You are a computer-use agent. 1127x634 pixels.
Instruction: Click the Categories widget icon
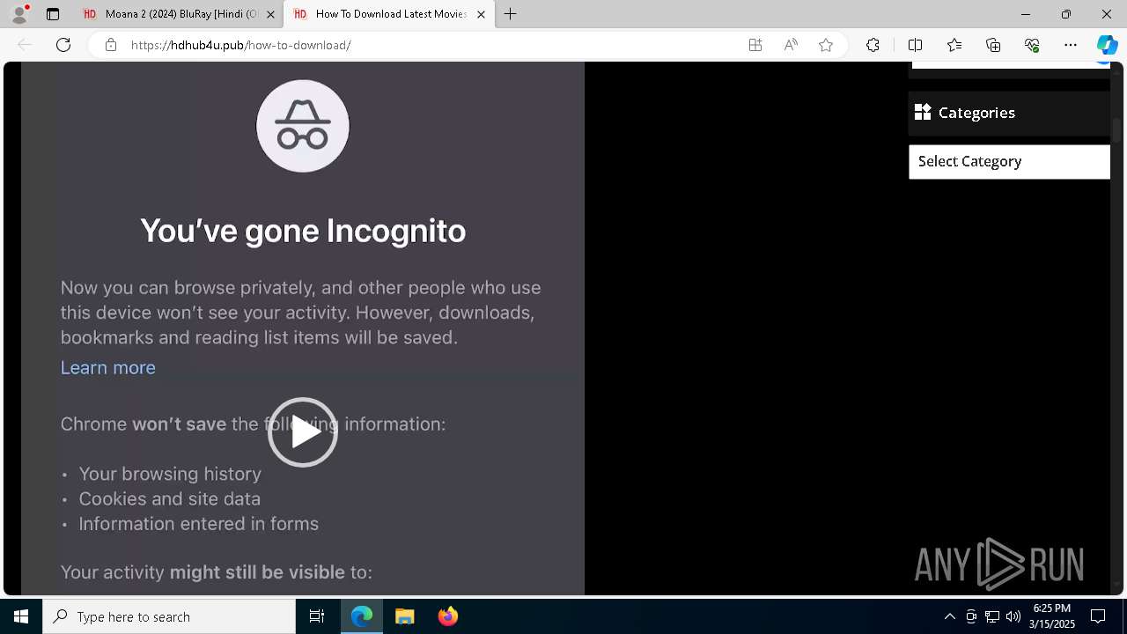[923, 112]
